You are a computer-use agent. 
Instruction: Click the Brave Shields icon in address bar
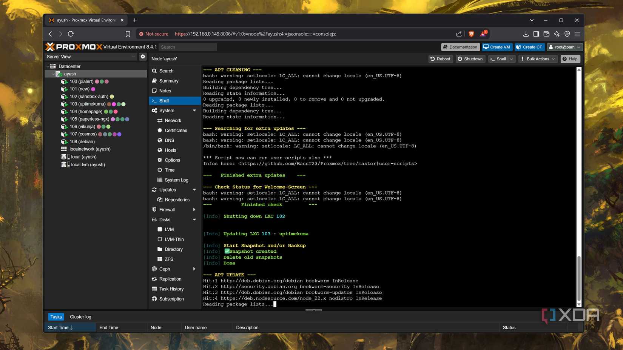click(x=471, y=34)
